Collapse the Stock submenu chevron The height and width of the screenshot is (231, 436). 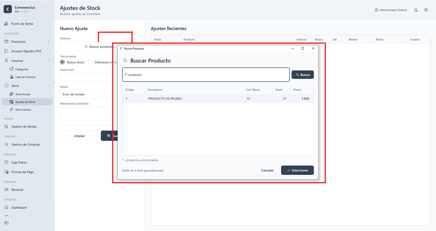tap(49, 86)
